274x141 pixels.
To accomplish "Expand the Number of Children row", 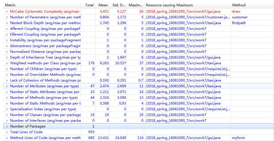I will (x=7, y=69).
